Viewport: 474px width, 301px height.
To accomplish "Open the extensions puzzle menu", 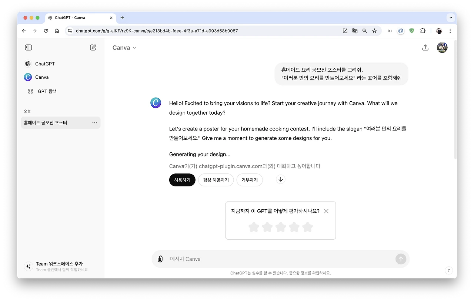I will pos(423,31).
